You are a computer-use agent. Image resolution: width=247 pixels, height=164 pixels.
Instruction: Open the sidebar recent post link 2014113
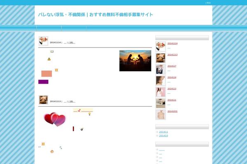point(172,89)
